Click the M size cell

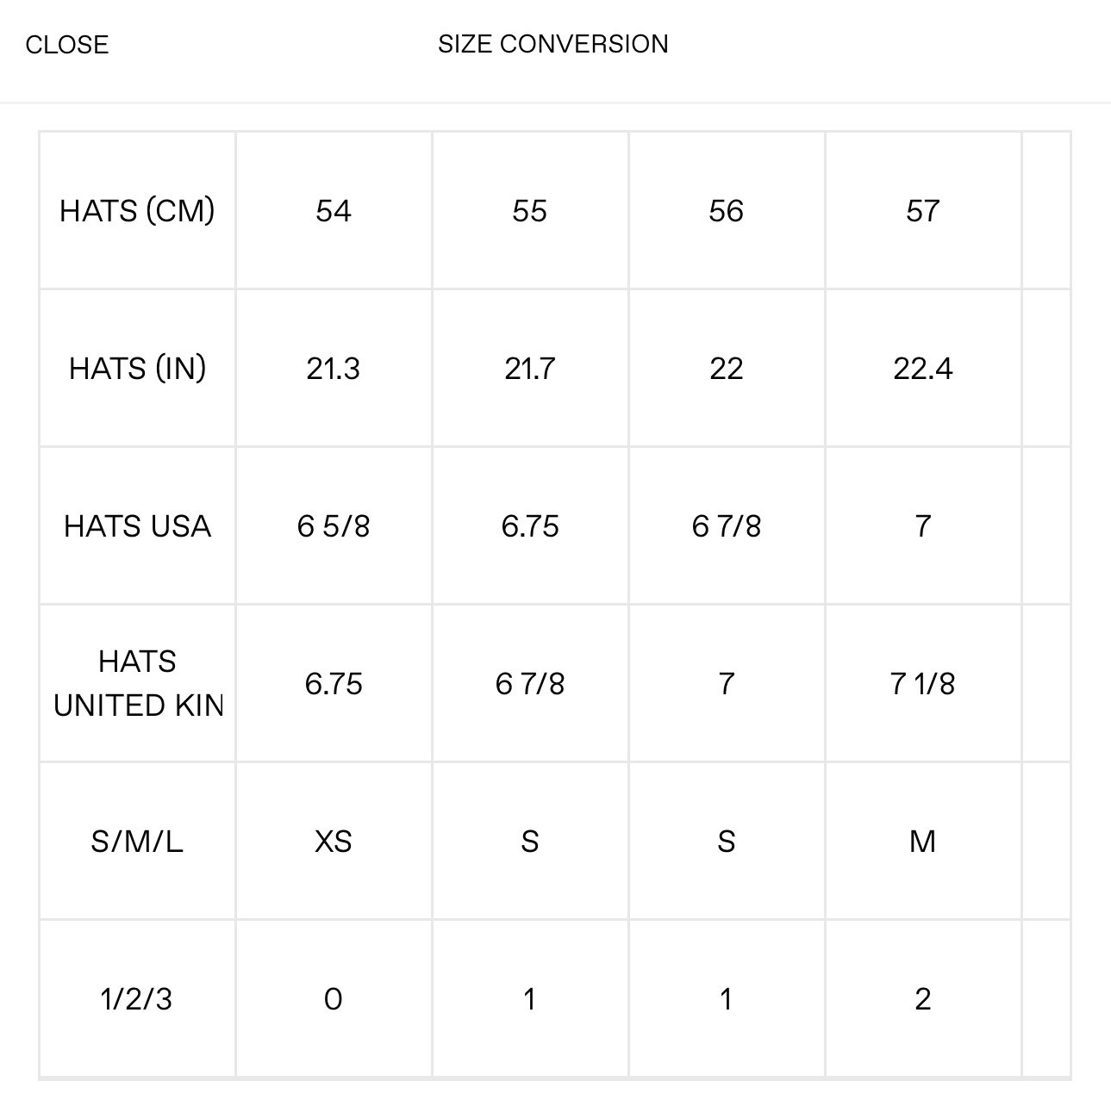923,842
